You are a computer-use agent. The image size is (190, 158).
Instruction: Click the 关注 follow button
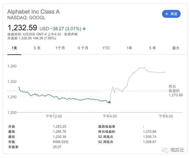click(171, 14)
